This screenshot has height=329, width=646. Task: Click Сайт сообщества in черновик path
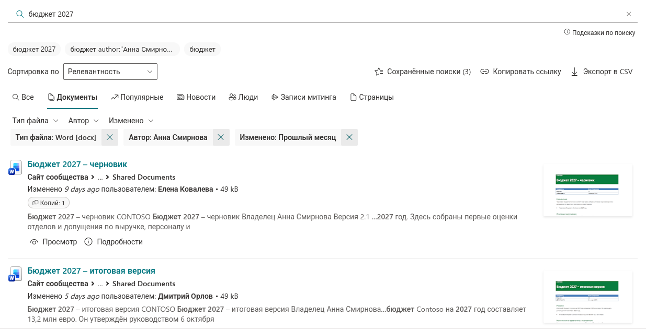(x=58, y=177)
